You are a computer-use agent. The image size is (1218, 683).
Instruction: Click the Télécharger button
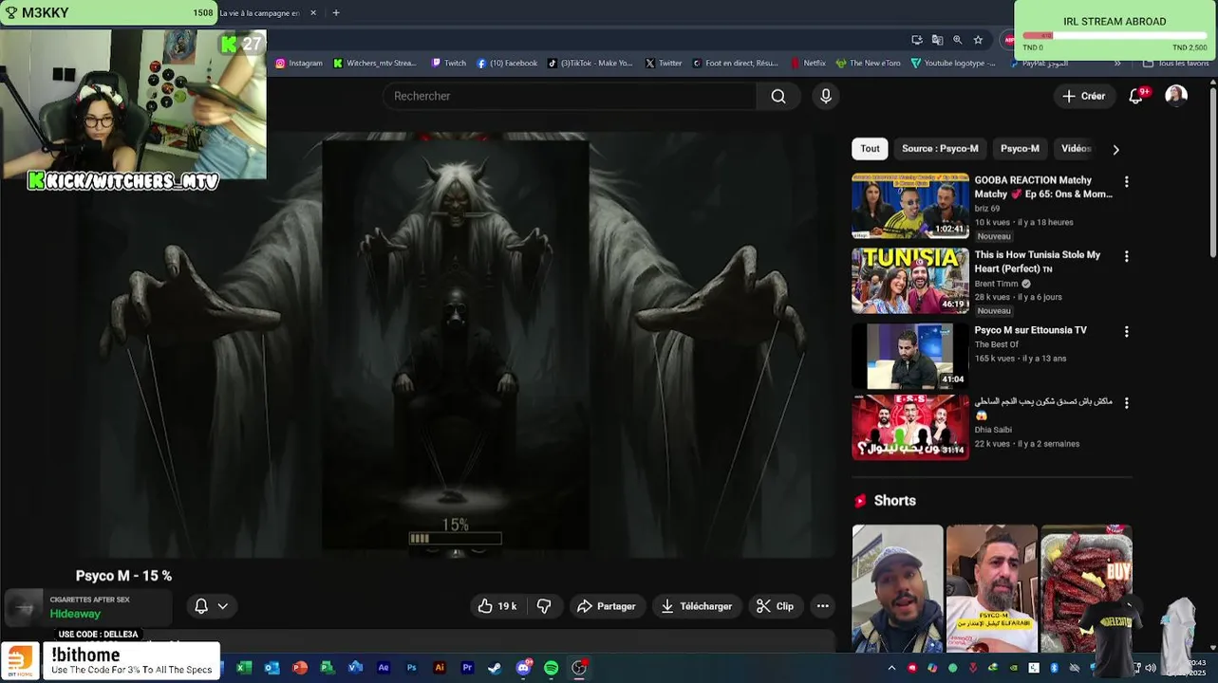pyautogui.click(x=697, y=606)
